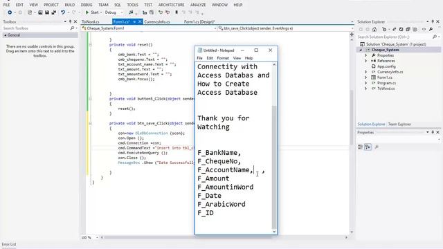Image resolution: width=443 pixels, height=249 pixels.
Task: Click the wrench Properties icon in Solution Explorer toolbar
Action: [431, 29]
